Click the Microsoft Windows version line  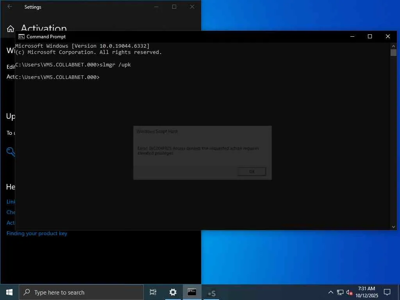[x=82, y=46]
